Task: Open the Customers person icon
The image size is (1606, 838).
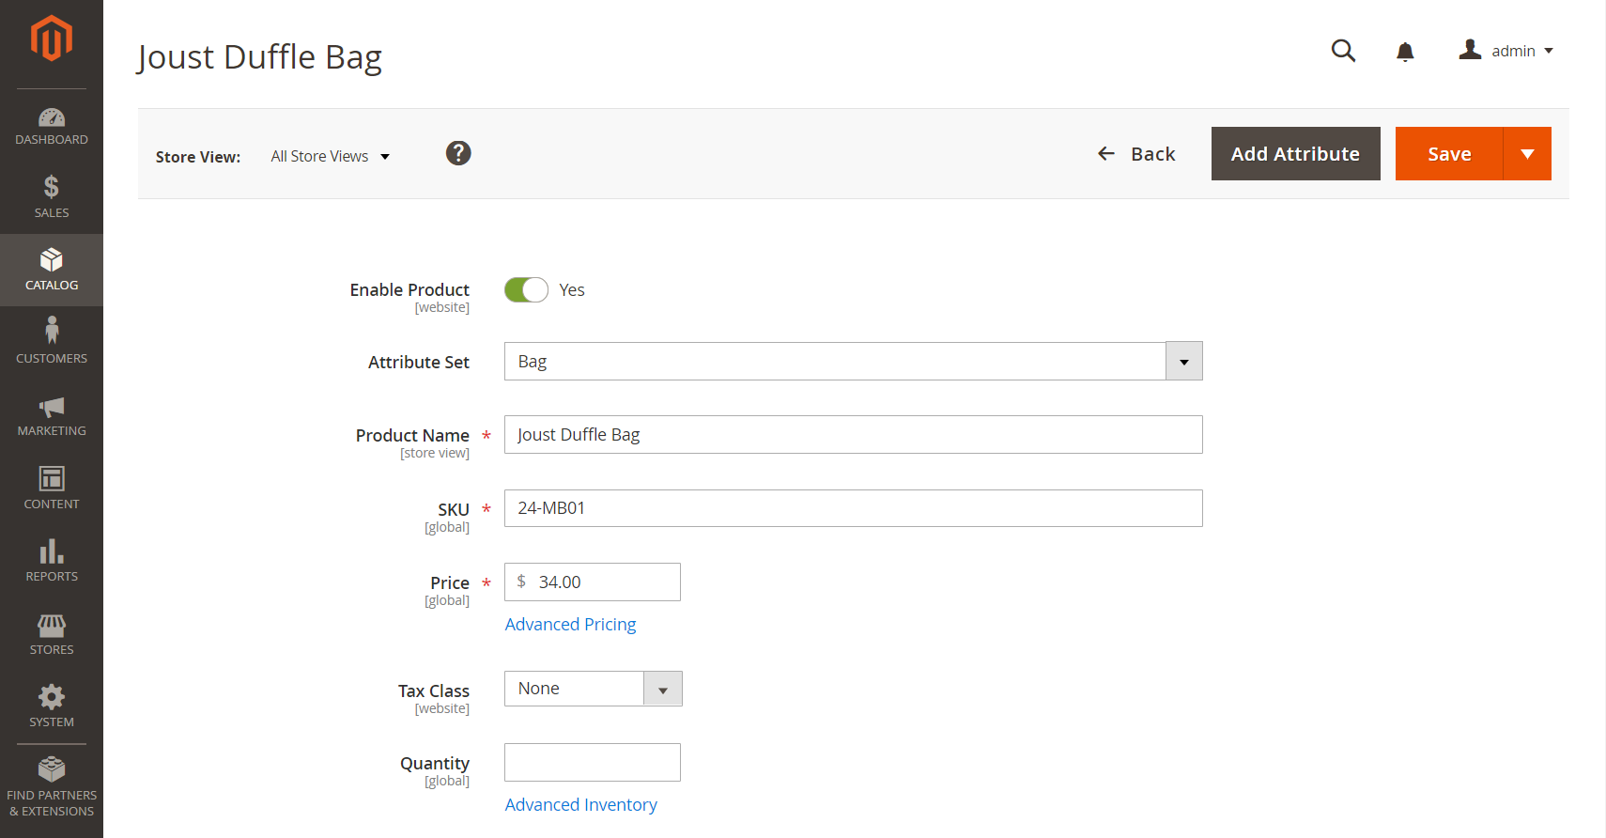Action: 52,331
